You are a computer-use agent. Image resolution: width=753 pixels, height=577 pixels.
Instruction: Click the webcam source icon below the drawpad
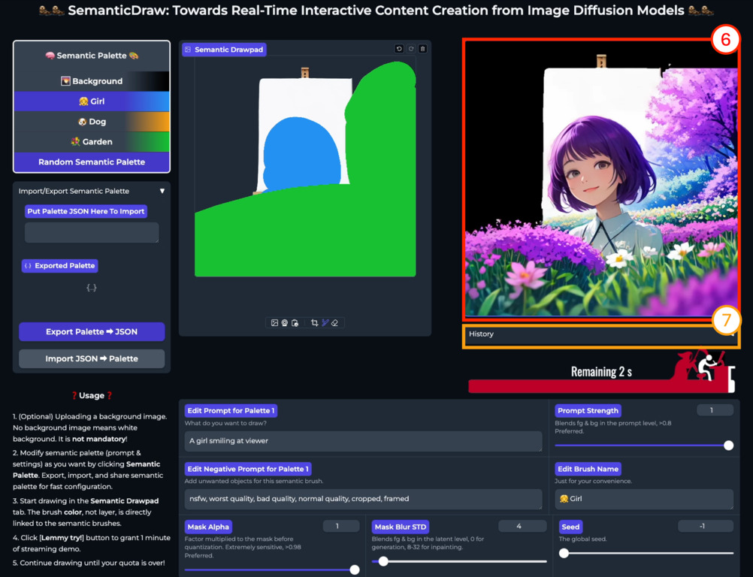(285, 323)
